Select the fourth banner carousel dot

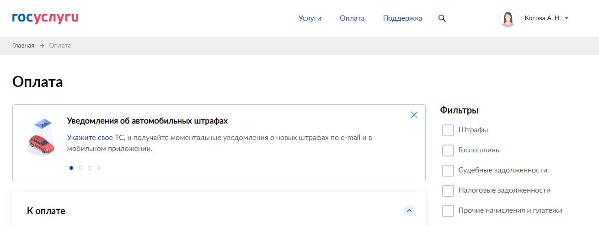(99, 168)
